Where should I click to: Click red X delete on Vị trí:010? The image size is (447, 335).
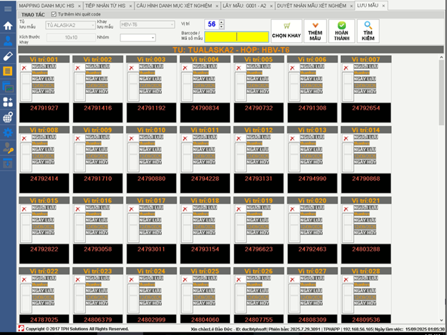130,140
